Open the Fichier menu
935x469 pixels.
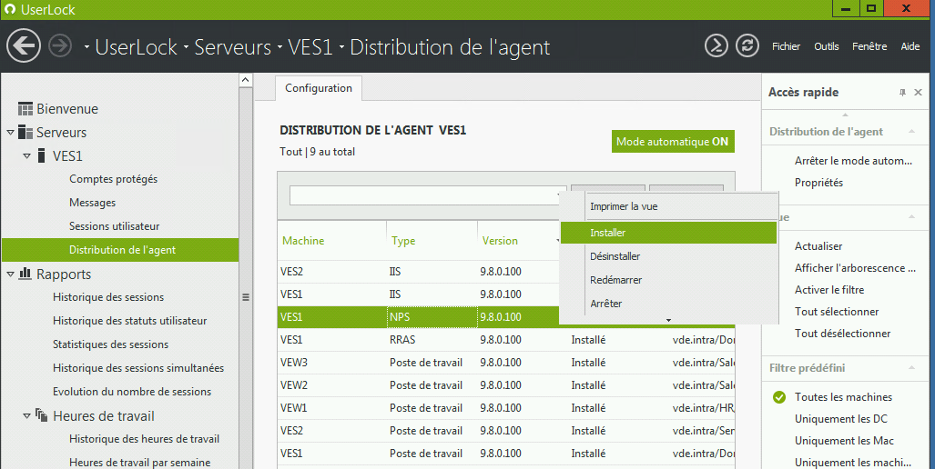pyautogui.click(x=786, y=46)
